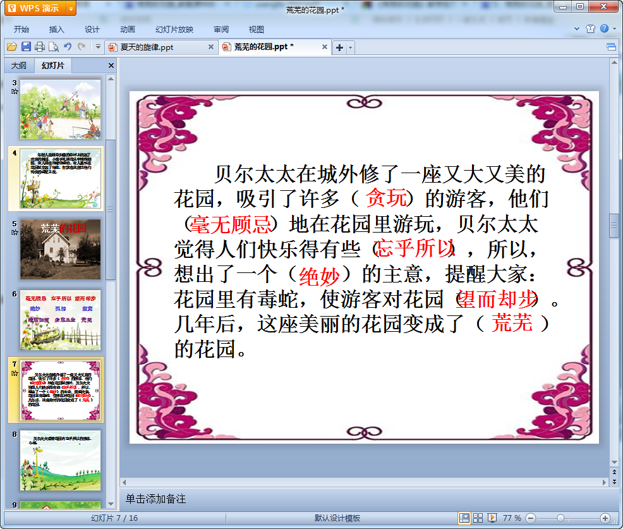Click the Save icon in quick toolbar
623x529 pixels.
click(26, 47)
